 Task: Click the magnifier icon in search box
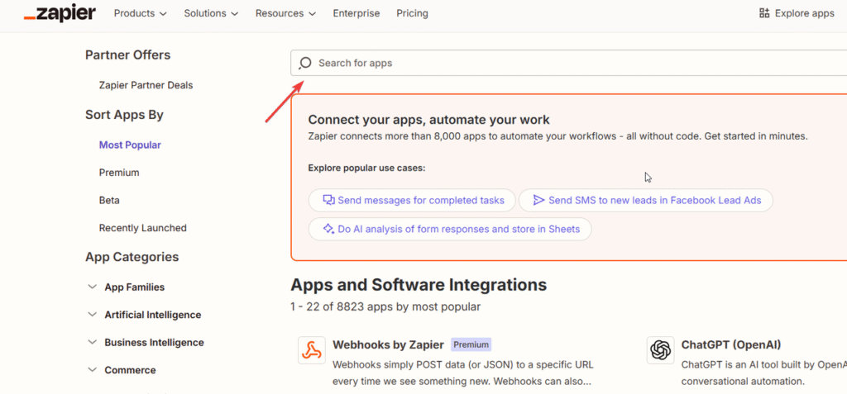(305, 63)
